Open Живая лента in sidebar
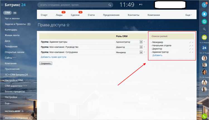The image size is (209, 120). click(x=12, y=35)
